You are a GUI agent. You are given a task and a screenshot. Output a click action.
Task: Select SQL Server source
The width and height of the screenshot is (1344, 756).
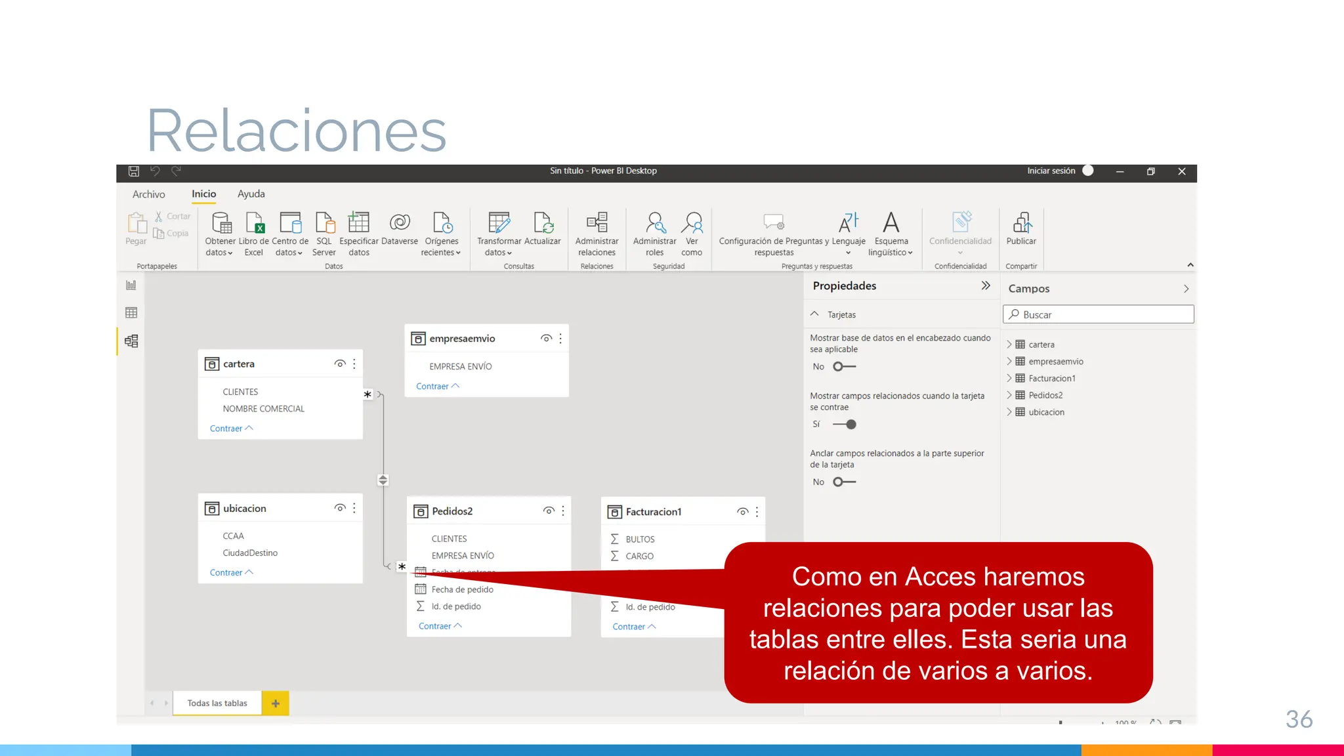(x=324, y=234)
